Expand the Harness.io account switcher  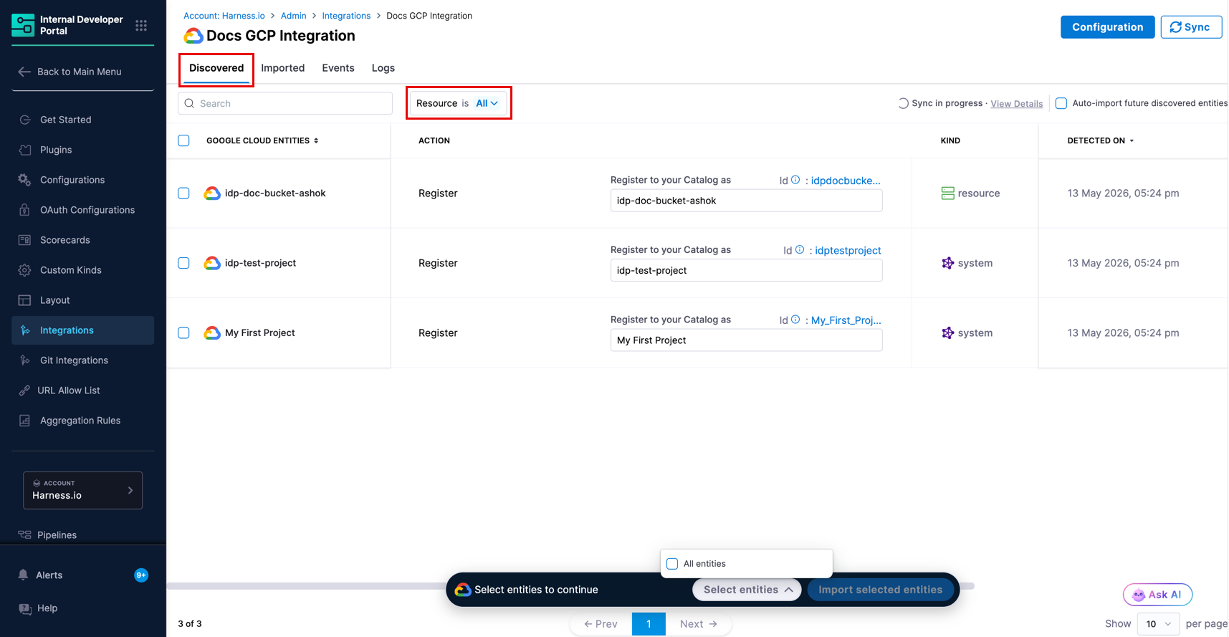click(x=82, y=490)
